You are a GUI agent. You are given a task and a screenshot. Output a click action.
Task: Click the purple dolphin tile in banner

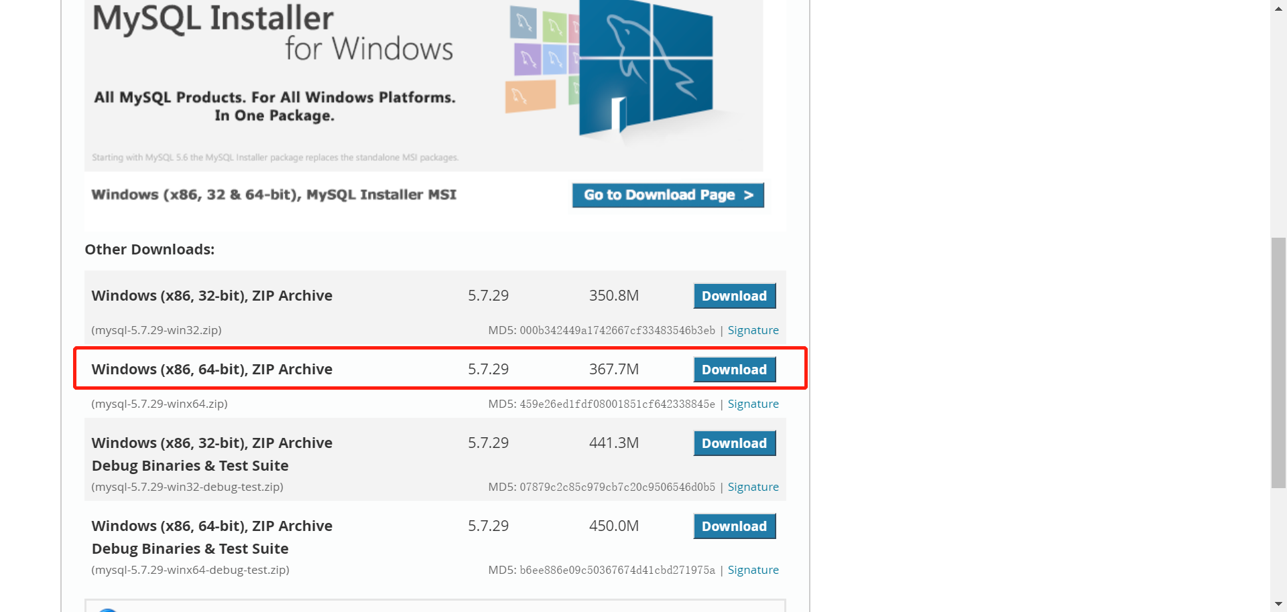[528, 60]
